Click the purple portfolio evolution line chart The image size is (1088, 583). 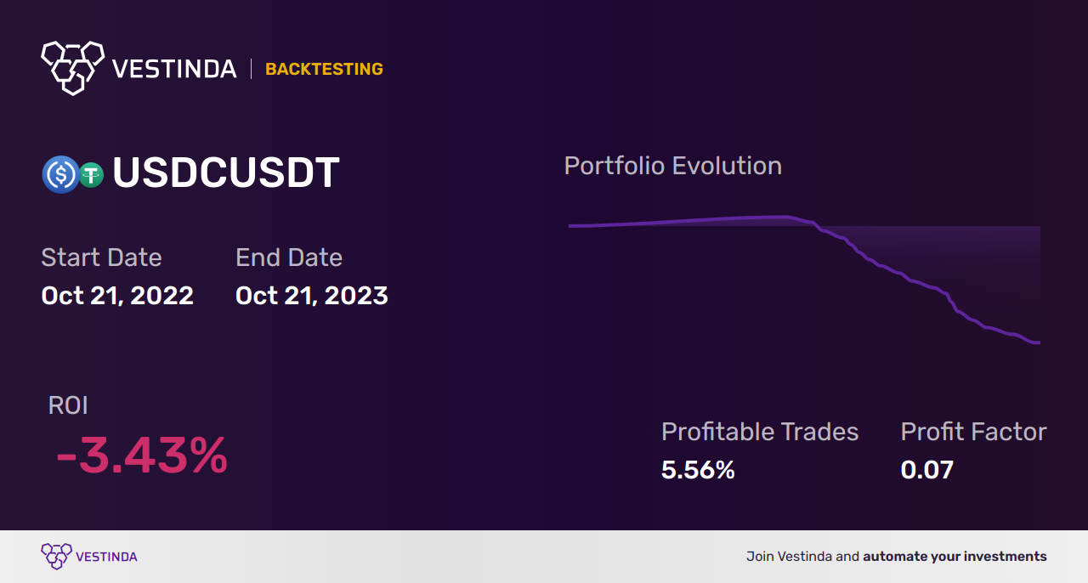click(x=804, y=280)
